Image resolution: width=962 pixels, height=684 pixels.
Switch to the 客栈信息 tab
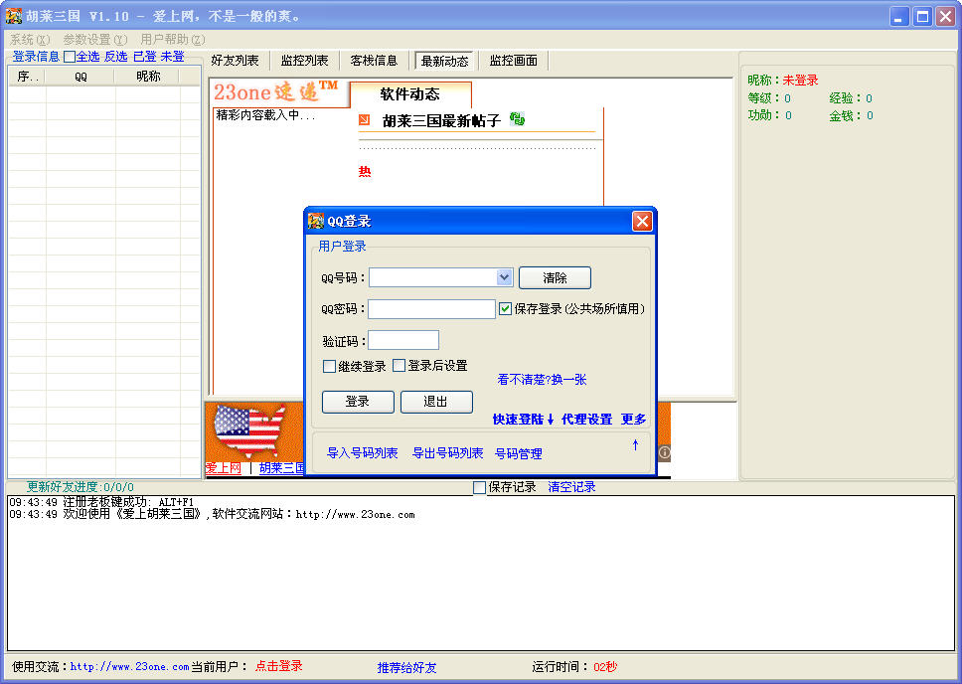coord(374,61)
